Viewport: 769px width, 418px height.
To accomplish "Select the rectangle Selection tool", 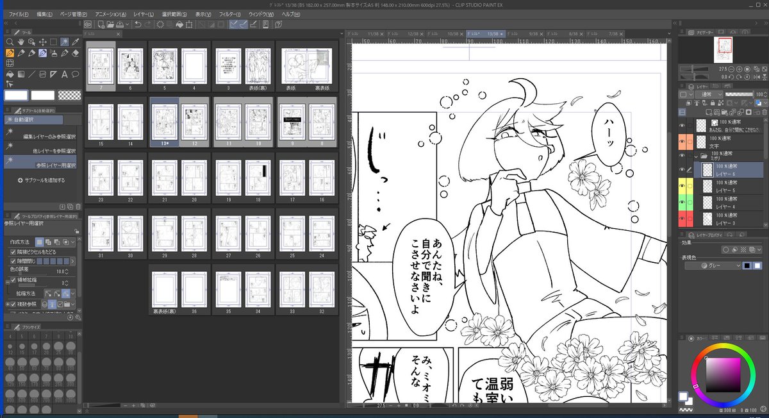I will pyautogui.click(x=53, y=42).
